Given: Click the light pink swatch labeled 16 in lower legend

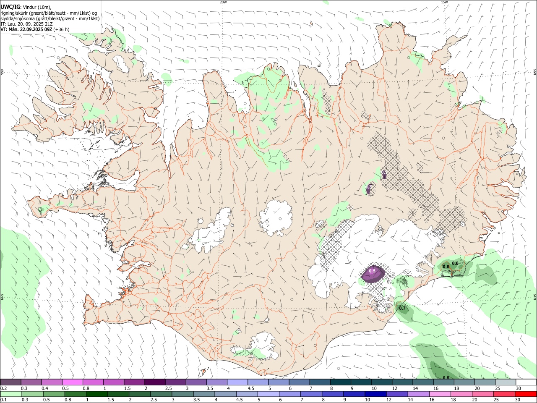Looking at the screenshot, I should 439,394.
